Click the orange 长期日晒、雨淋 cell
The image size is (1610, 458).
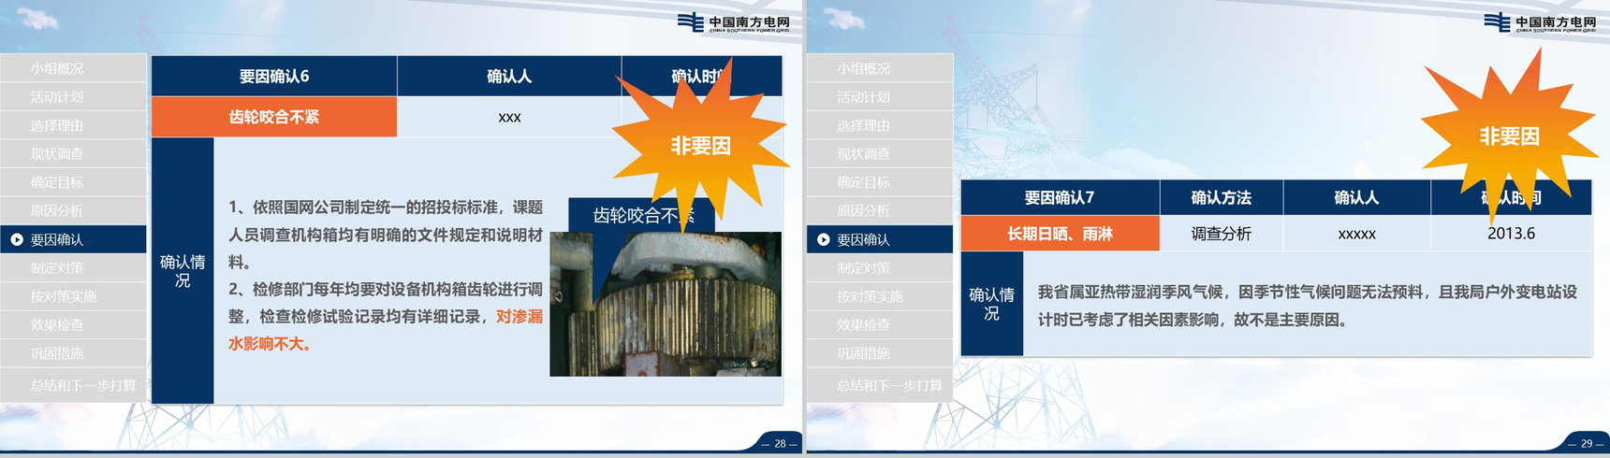pyautogui.click(x=1060, y=234)
